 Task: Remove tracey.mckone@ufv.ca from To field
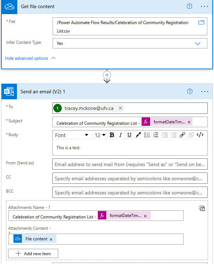coord(120,108)
